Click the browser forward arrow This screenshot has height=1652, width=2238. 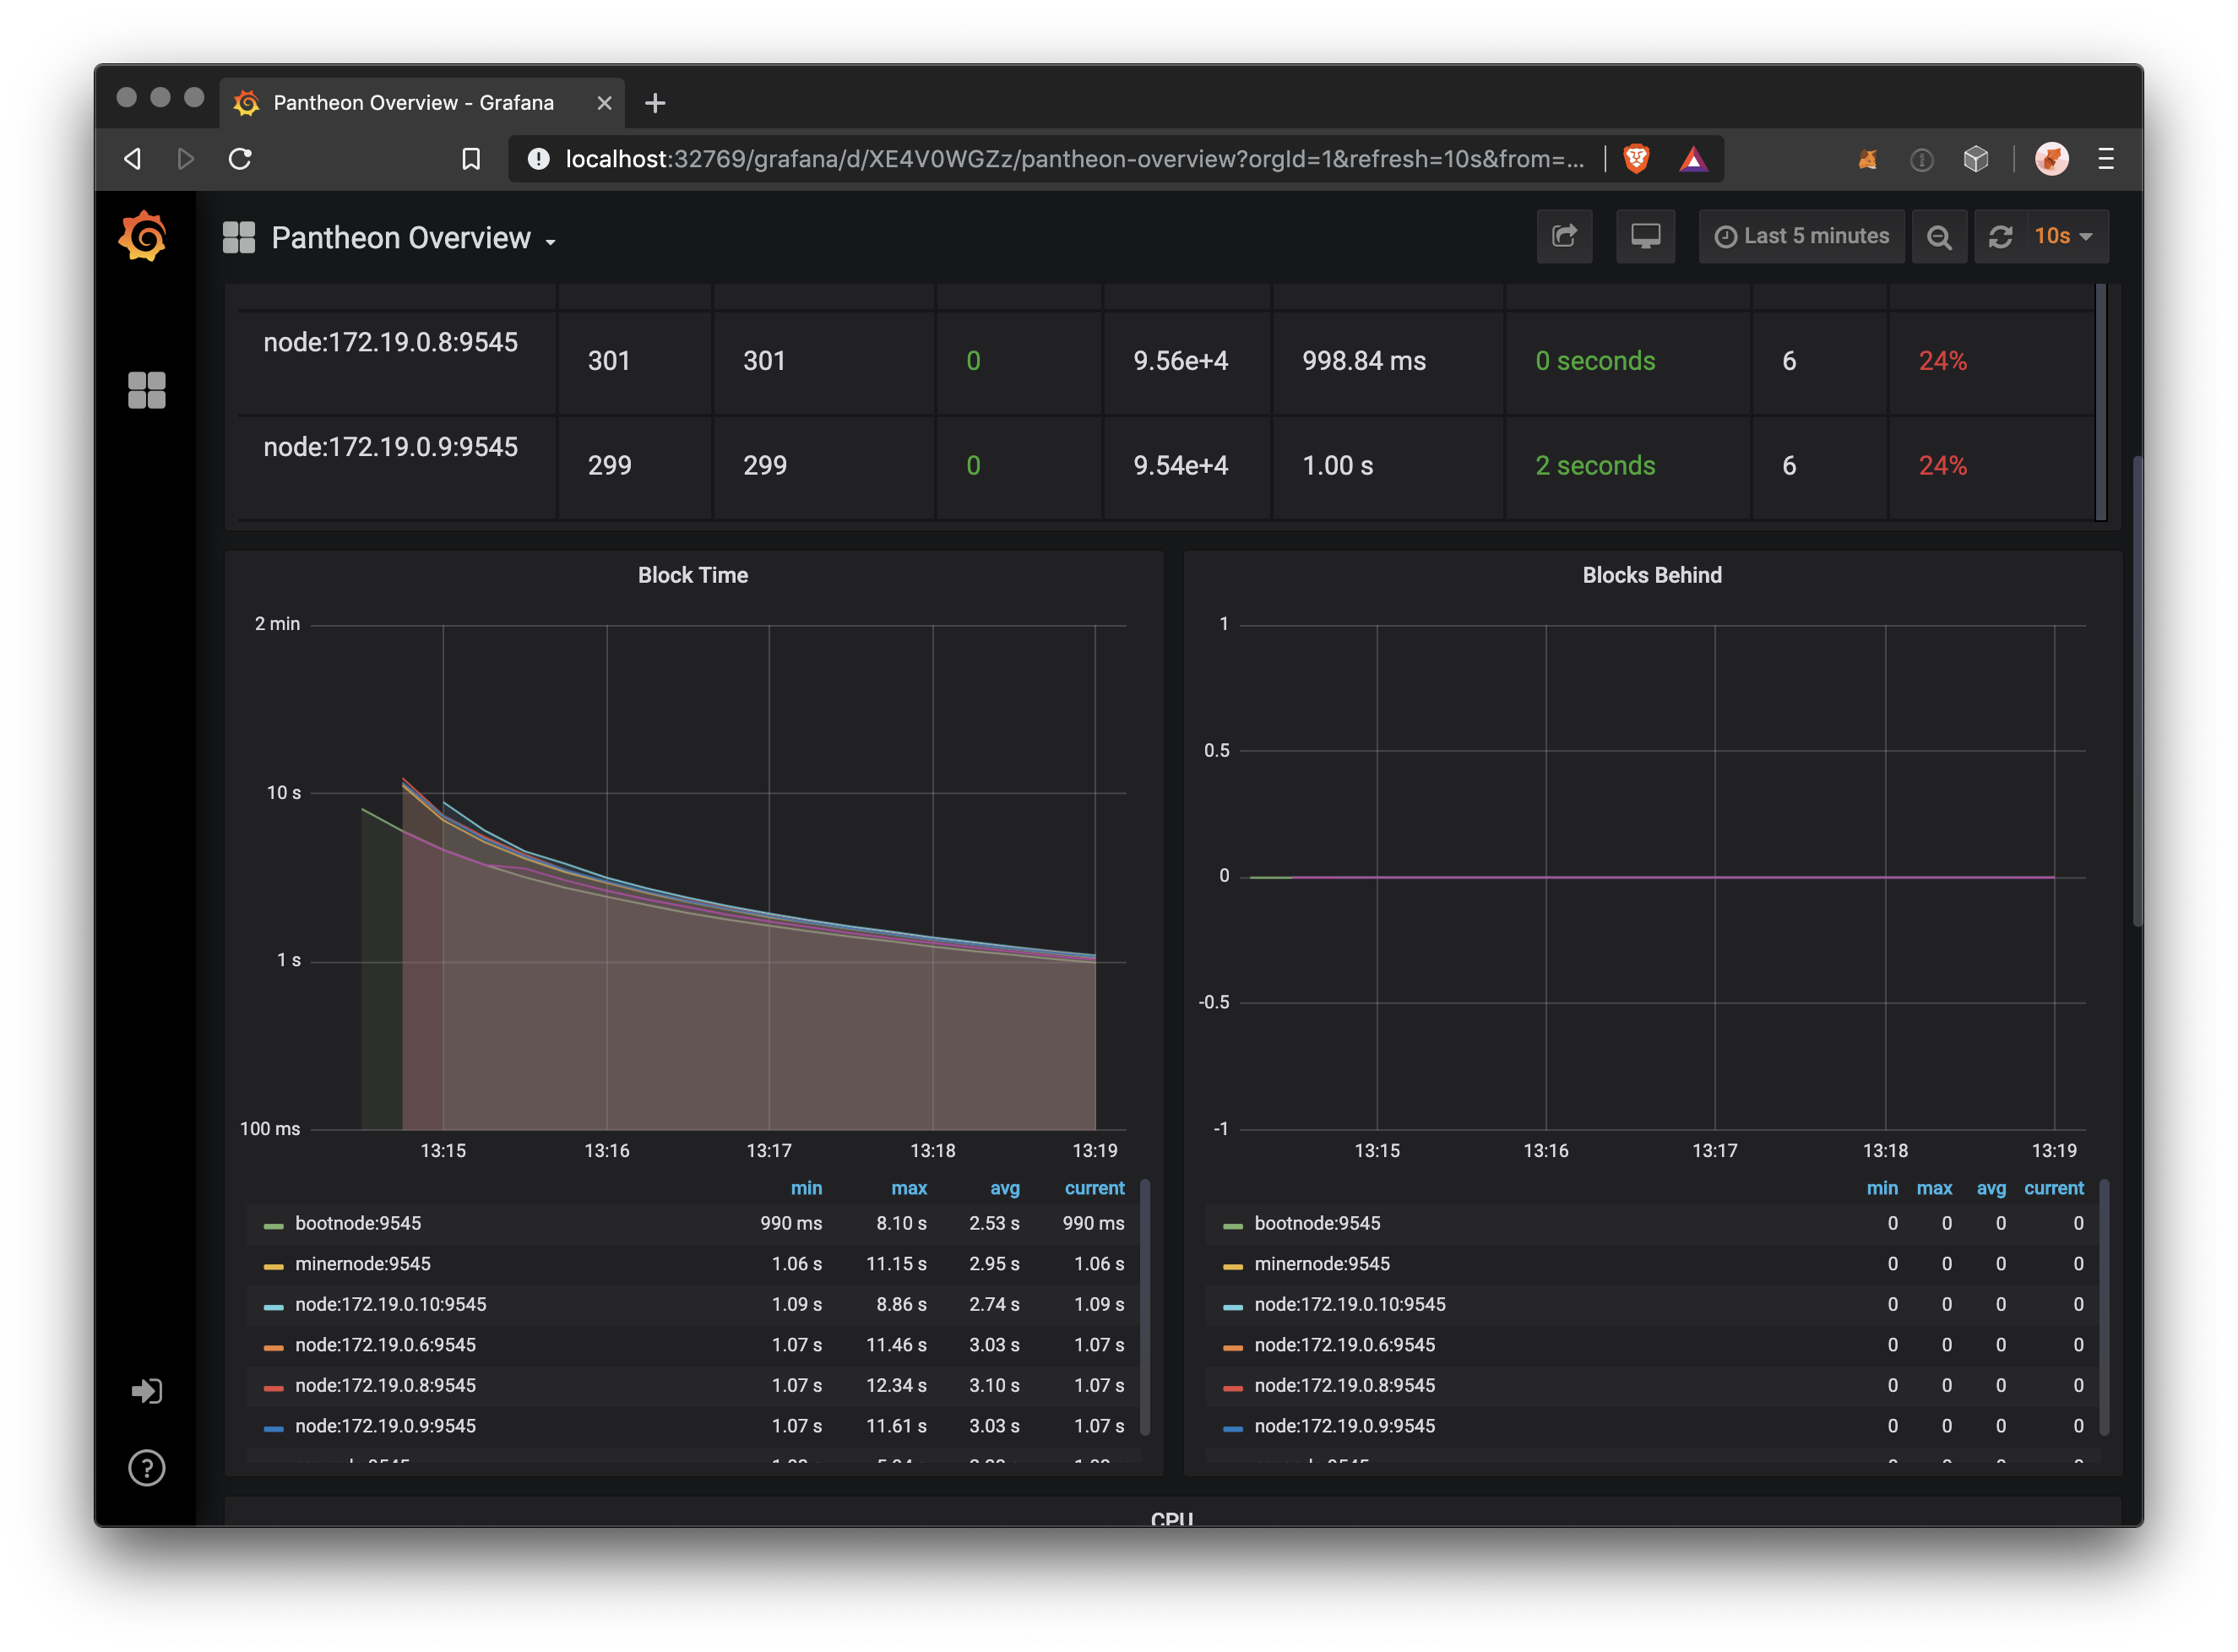pos(185,159)
